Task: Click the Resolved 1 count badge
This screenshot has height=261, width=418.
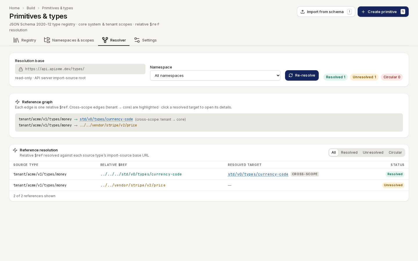Action: point(336,77)
